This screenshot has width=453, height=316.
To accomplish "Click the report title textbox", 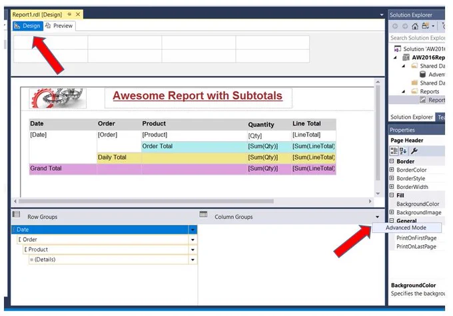I will point(198,98).
